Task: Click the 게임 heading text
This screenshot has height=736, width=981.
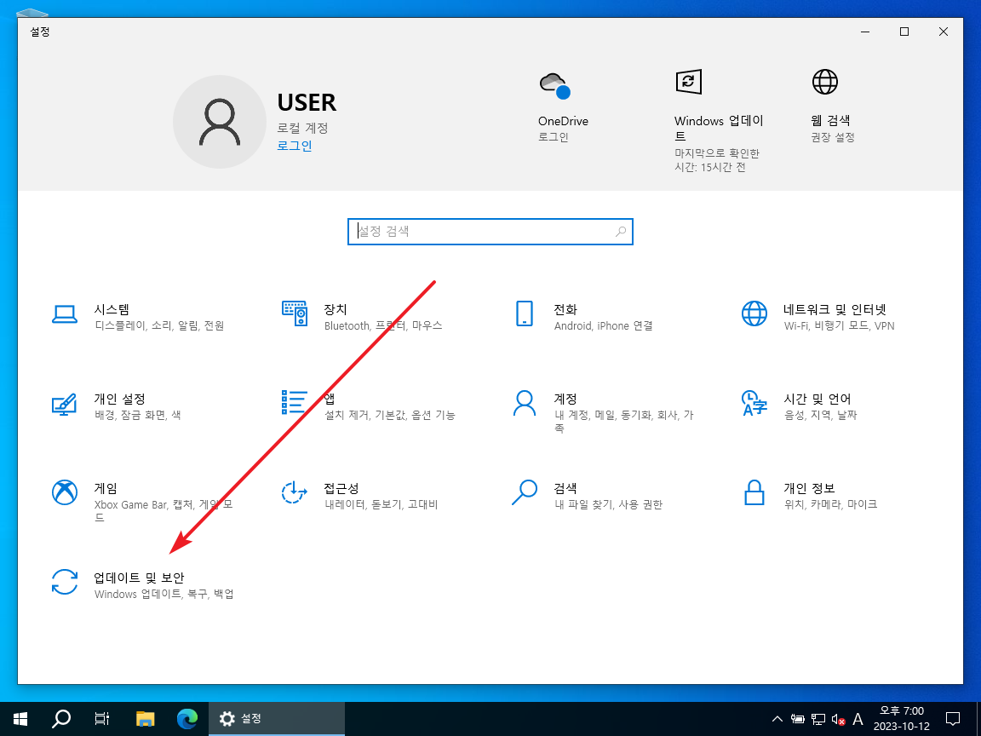Action: [106, 488]
